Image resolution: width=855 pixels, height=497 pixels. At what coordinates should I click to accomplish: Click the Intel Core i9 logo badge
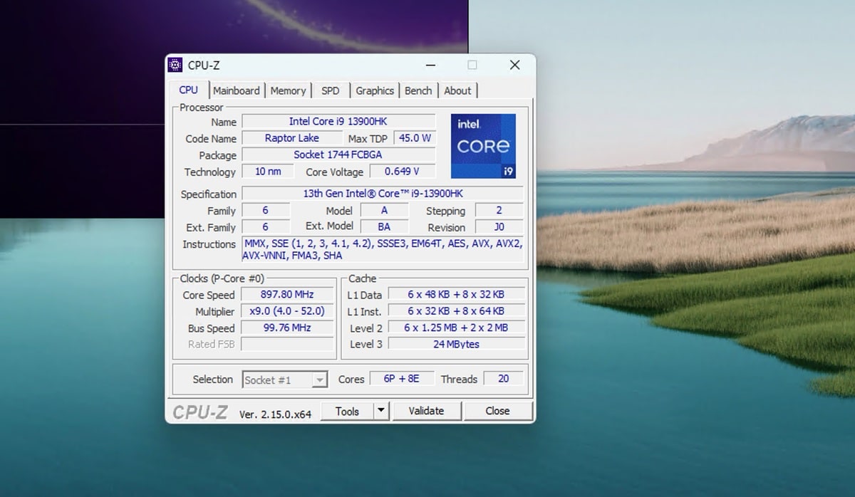point(483,146)
